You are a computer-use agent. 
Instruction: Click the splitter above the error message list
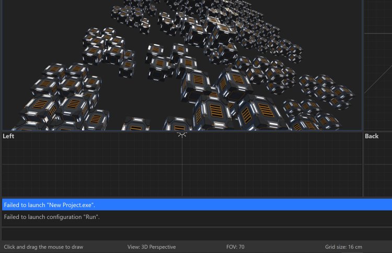point(196,197)
